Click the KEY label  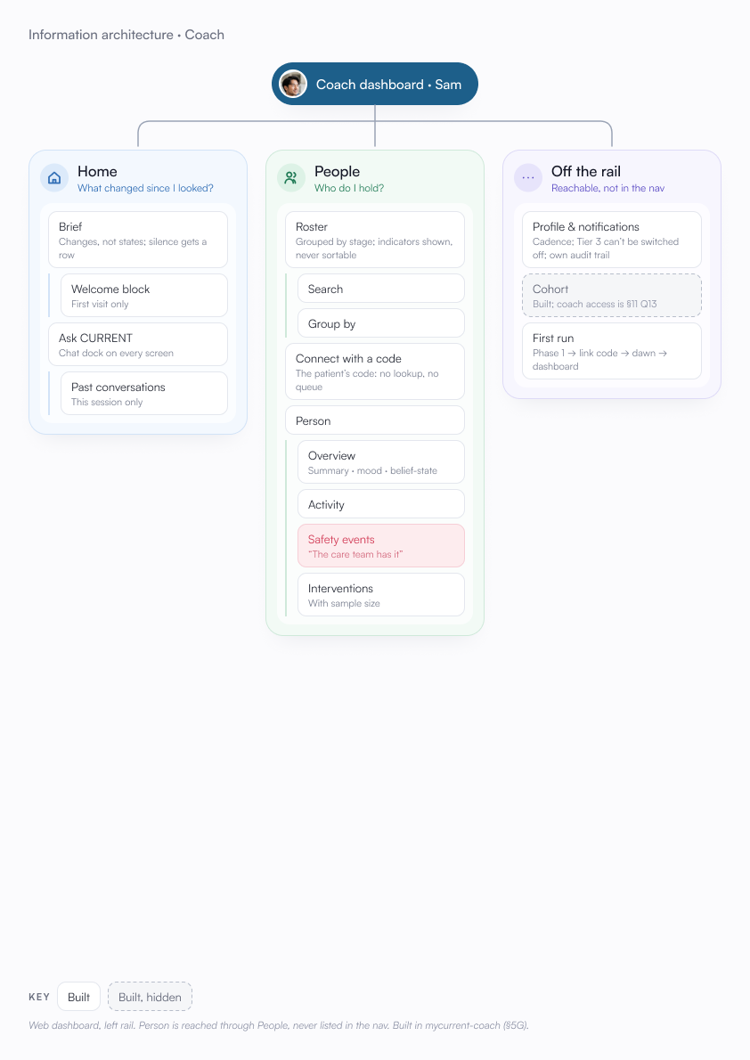click(39, 997)
